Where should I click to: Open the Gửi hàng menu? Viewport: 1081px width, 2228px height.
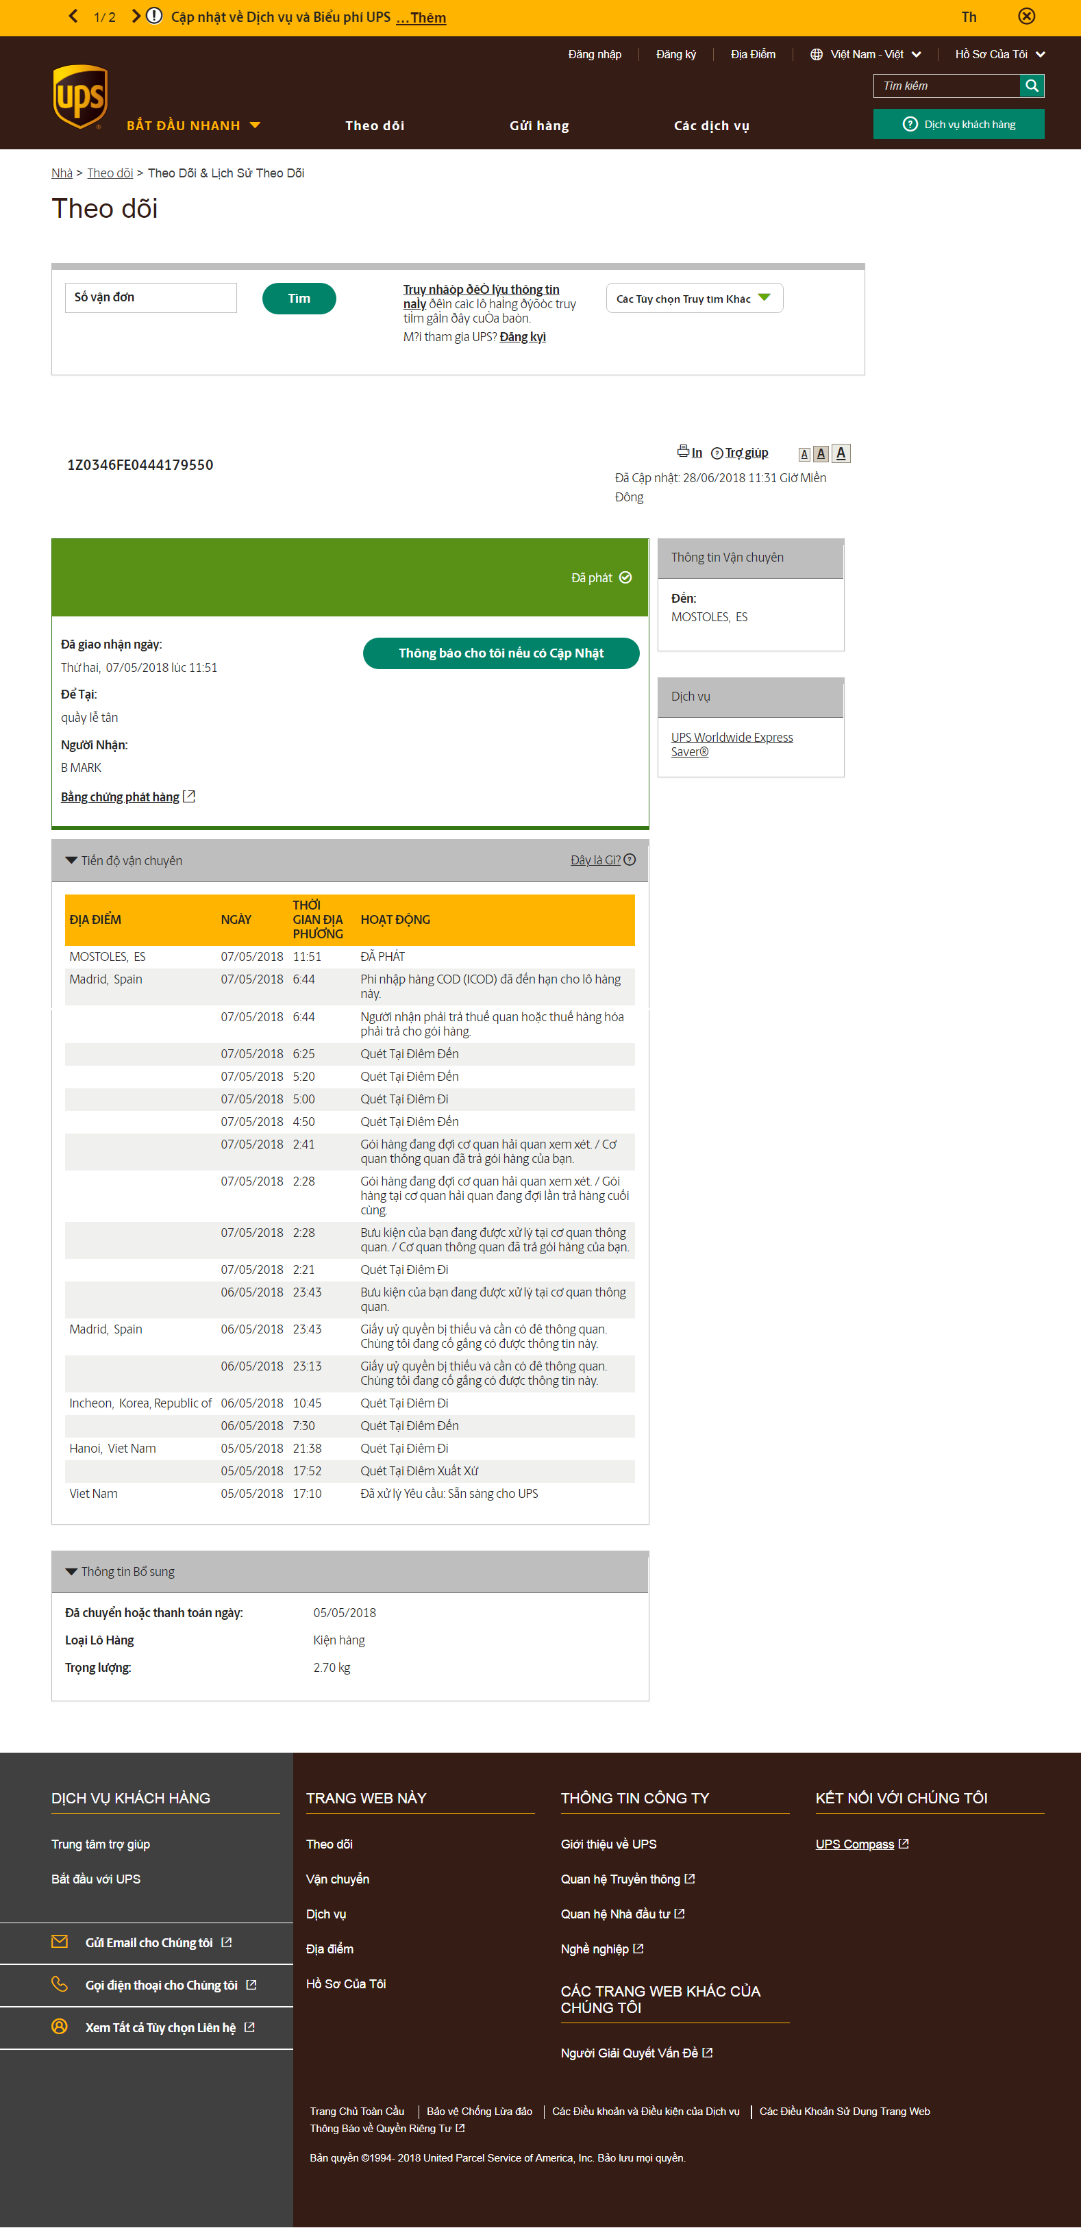pos(538,125)
